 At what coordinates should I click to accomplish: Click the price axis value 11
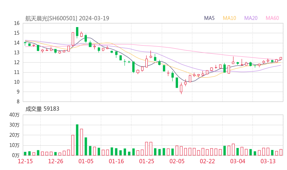17,72
